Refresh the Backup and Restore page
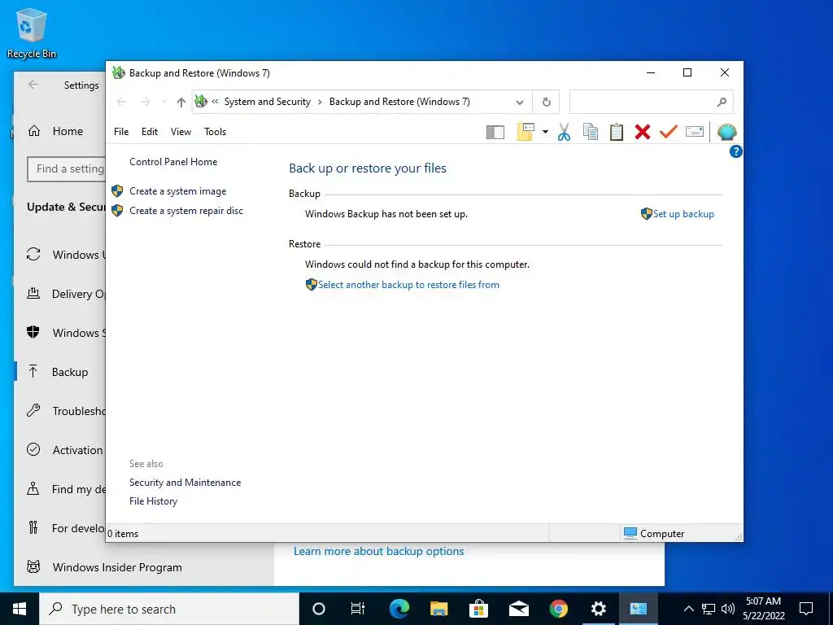The image size is (833, 625). pyautogui.click(x=546, y=102)
